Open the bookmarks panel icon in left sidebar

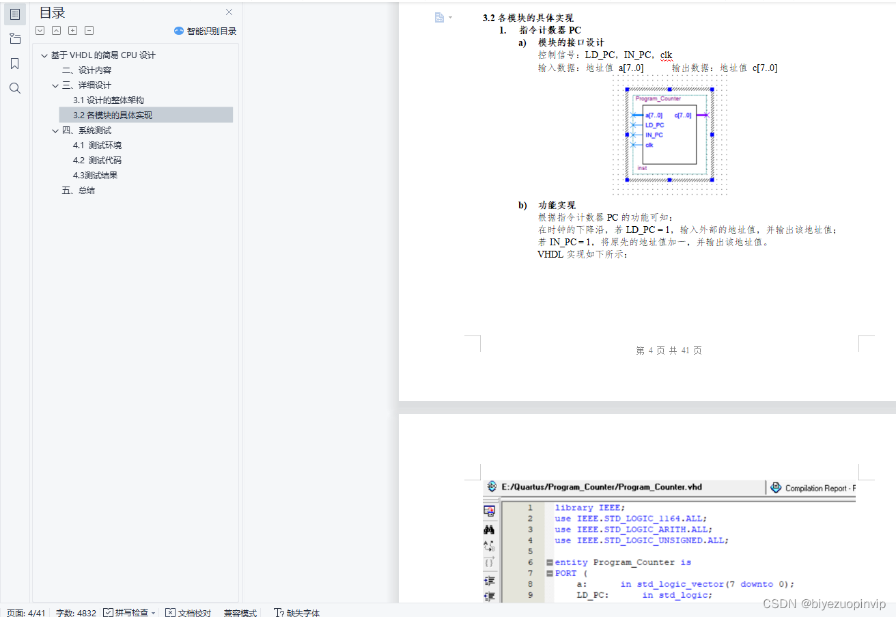15,63
